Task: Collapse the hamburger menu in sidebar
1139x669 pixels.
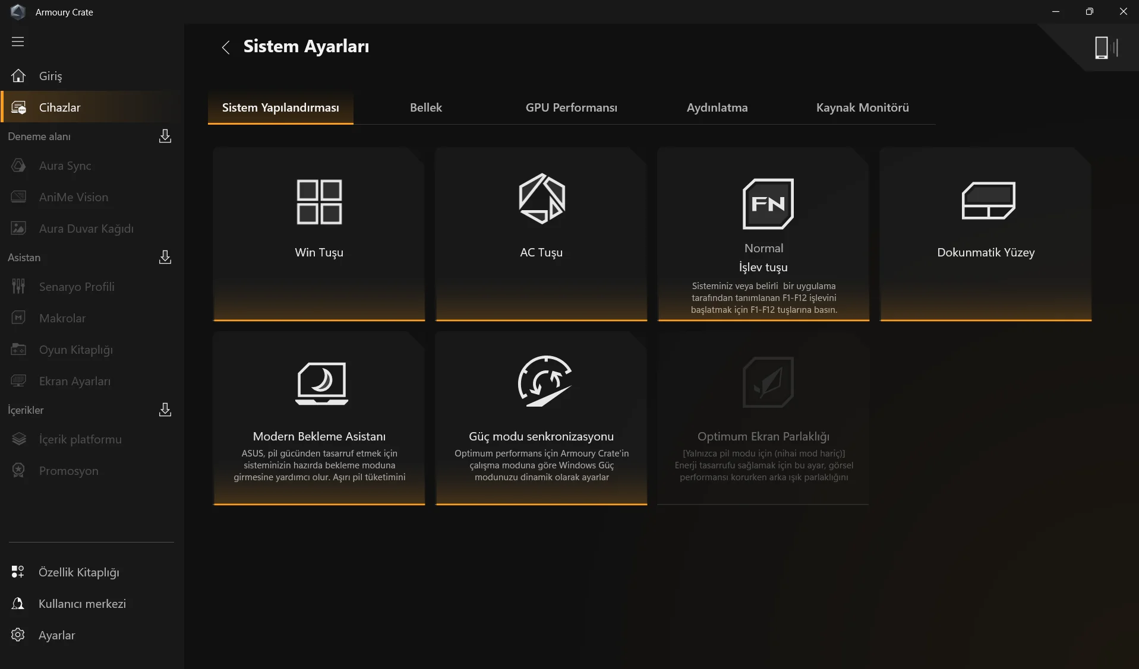Action: click(x=18, y=42)
